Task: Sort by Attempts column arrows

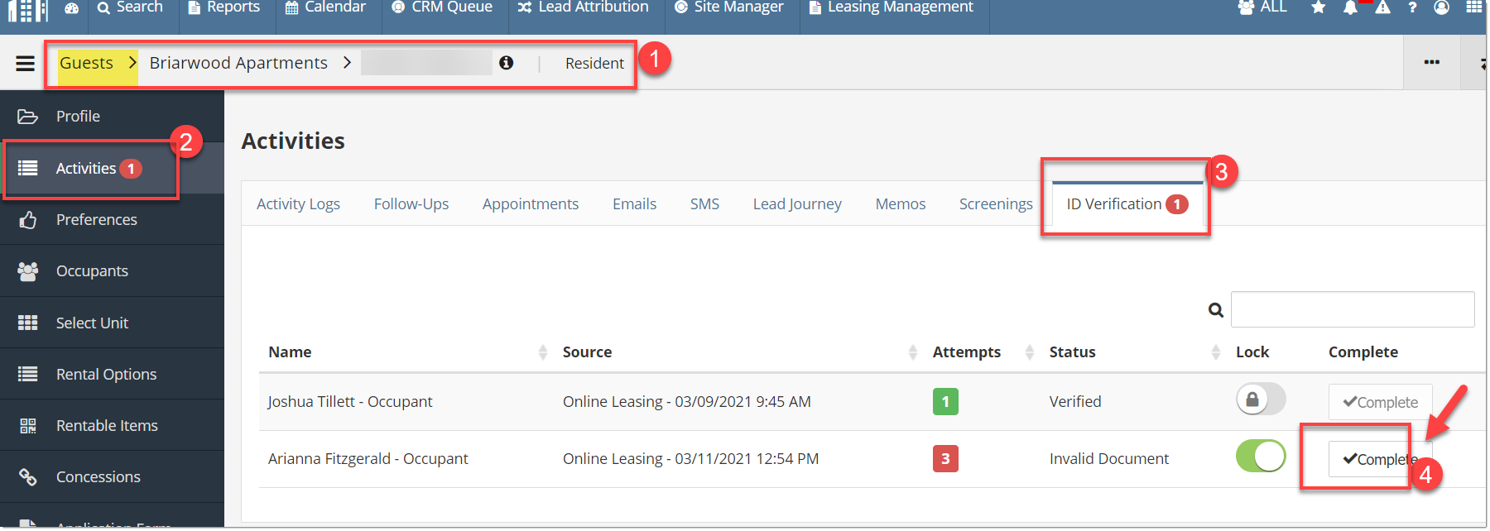Action: (1030, 352)
